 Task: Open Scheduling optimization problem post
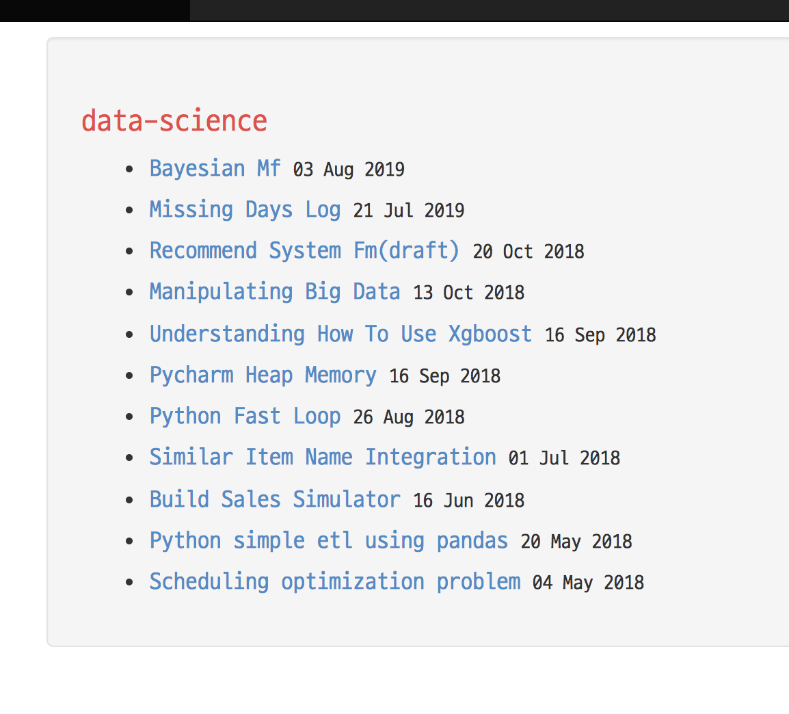[x=334, y=582]
